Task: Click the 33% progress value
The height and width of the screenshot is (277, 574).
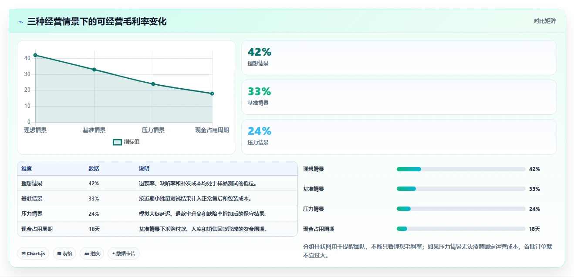Action: coord(534,189)
